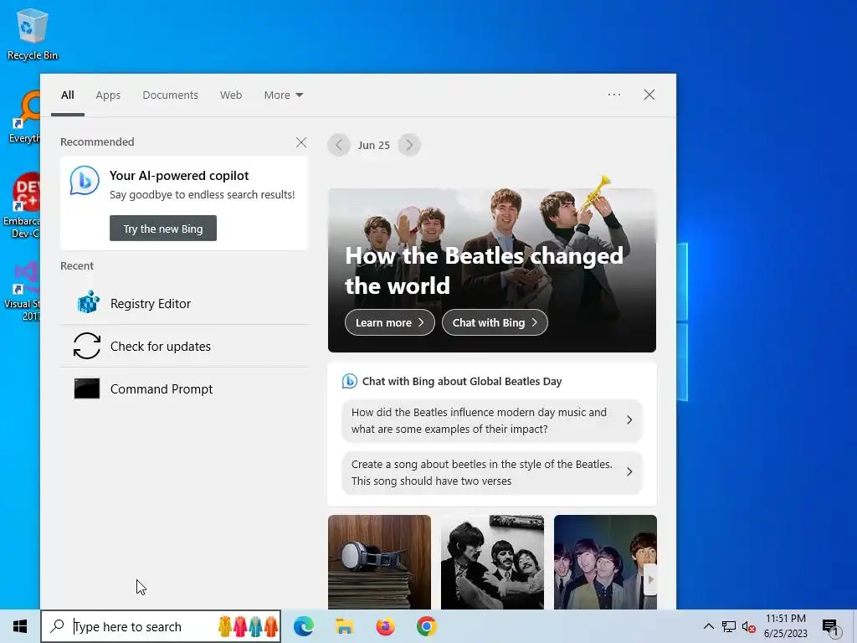Click the Bing copilot chat icon
Screen dimensions: 857x643
click(x=85, y=181)
